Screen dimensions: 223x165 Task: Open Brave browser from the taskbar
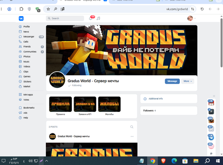coord(163,161)
